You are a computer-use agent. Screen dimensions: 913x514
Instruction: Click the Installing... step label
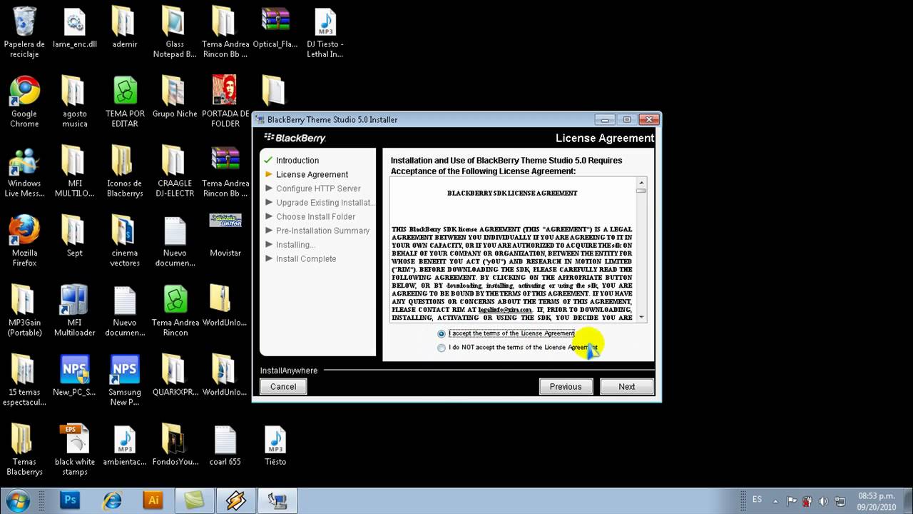pyautogui.click(x=295, y=245)
